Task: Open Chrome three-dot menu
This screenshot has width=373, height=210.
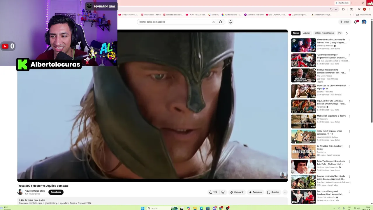Action: pyautogui.click(x=369, y=9)
